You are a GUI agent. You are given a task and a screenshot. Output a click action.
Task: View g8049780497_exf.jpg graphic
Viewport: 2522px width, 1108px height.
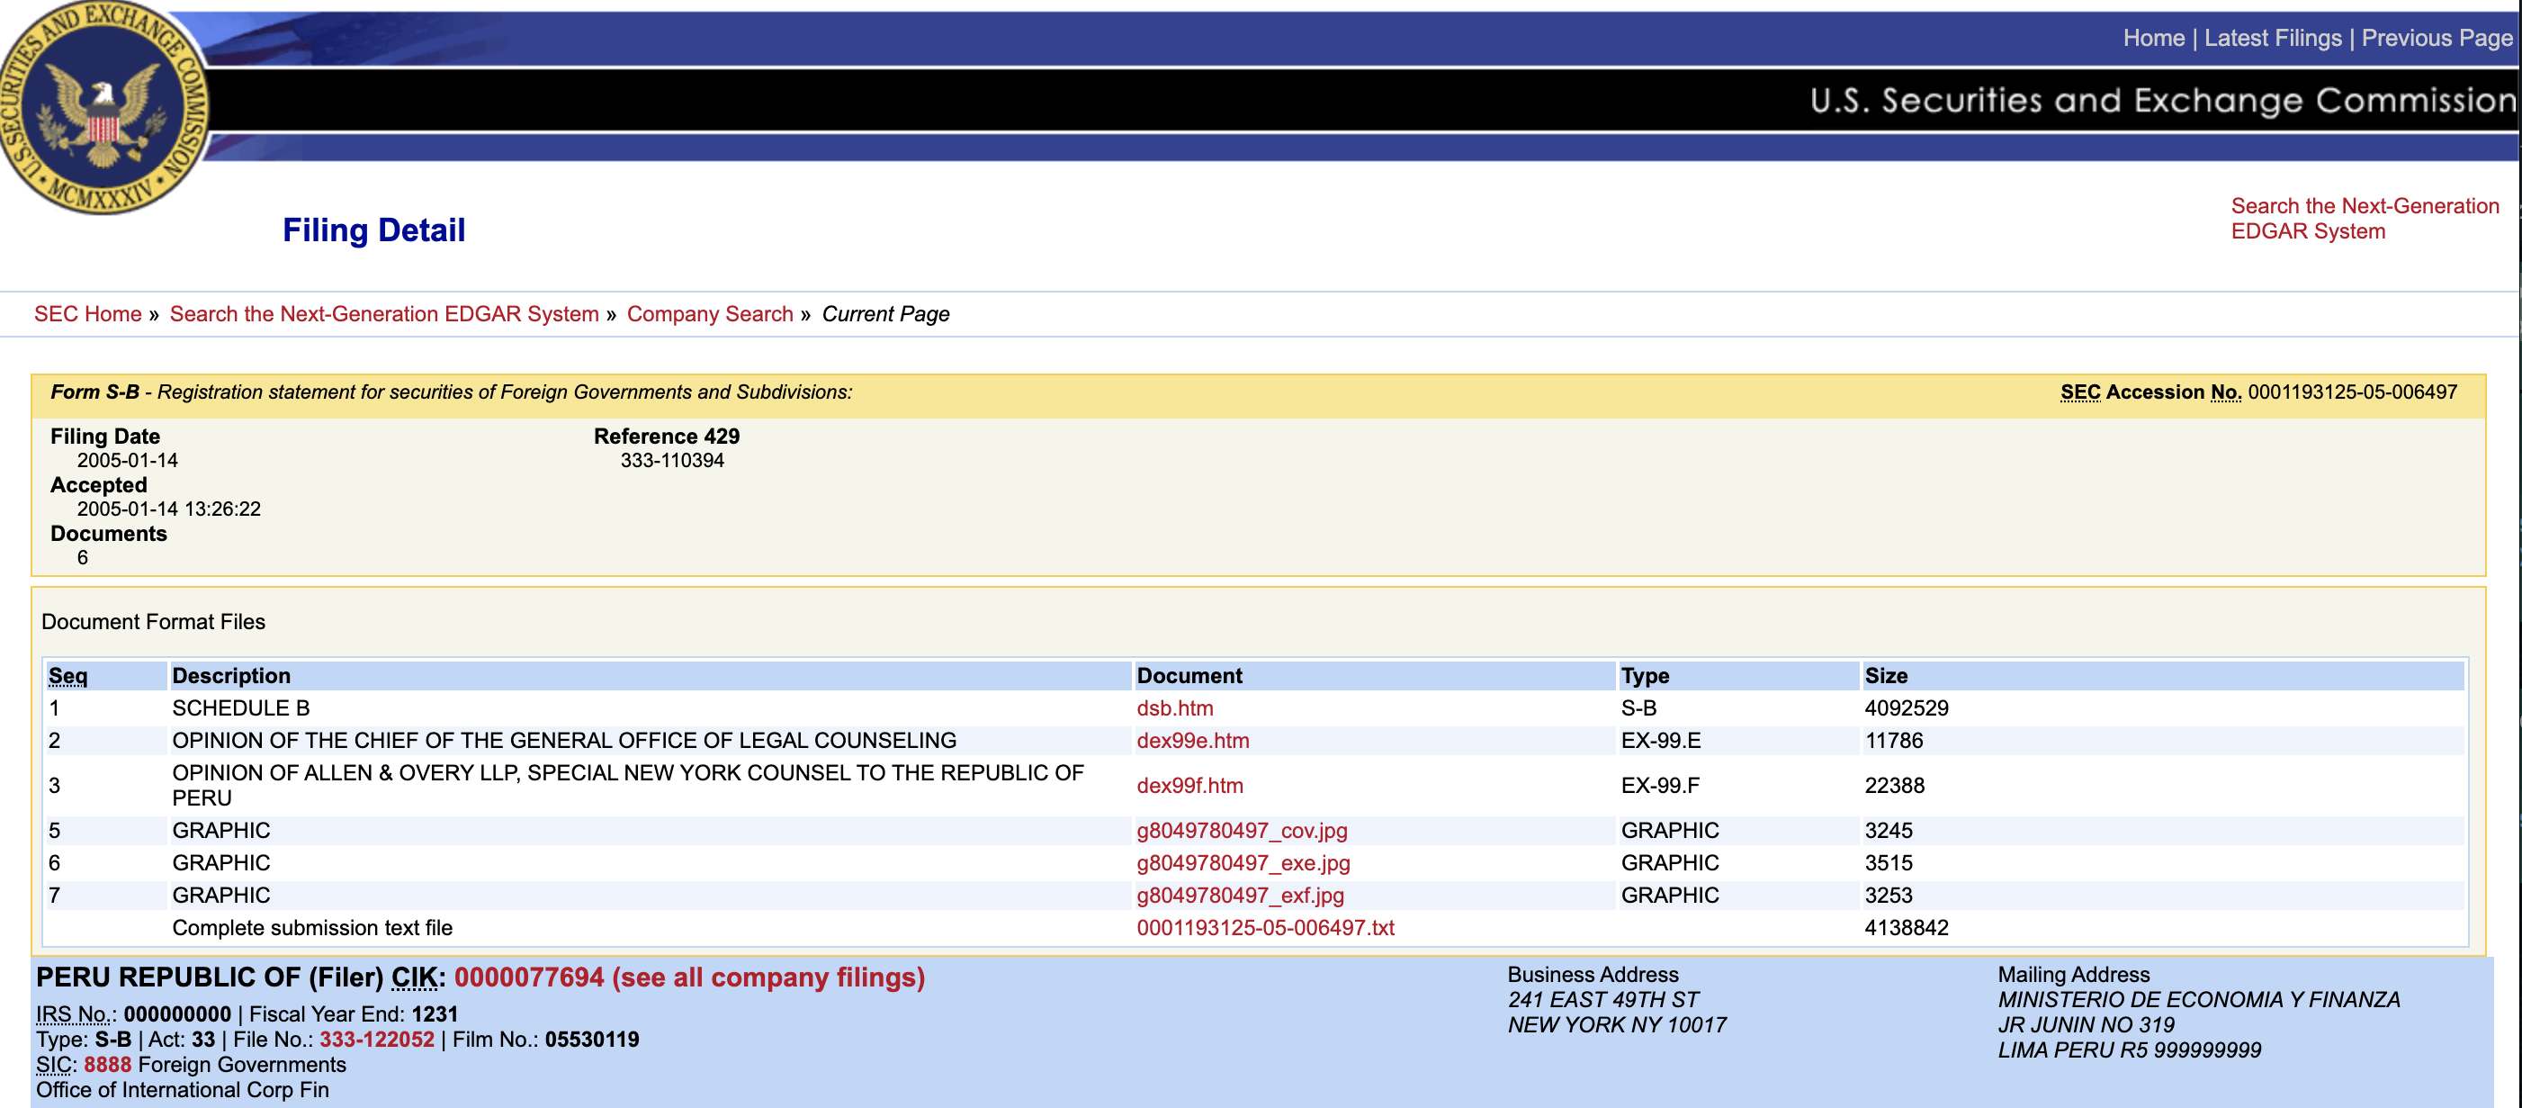tap(1240, 896)
